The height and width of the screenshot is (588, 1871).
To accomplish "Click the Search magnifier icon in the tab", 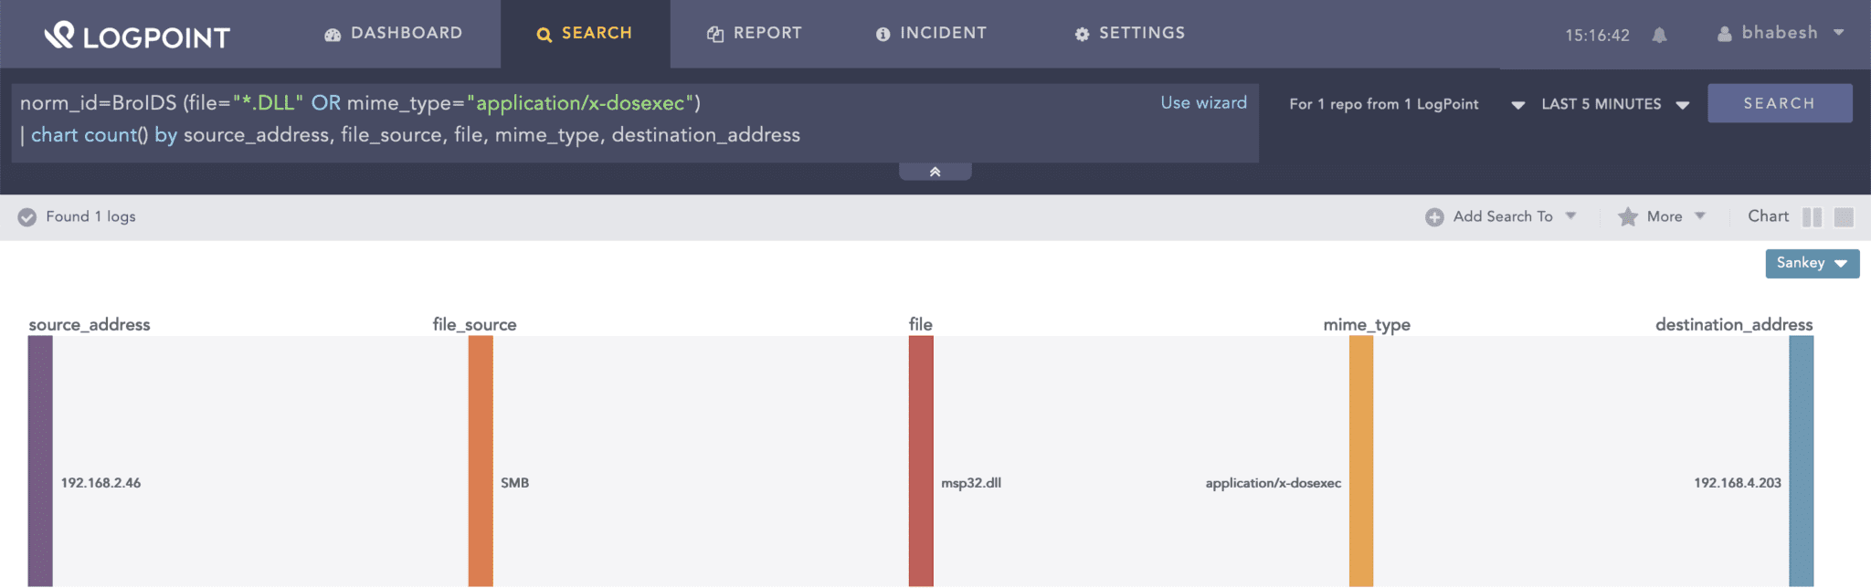I will [544, 35].
